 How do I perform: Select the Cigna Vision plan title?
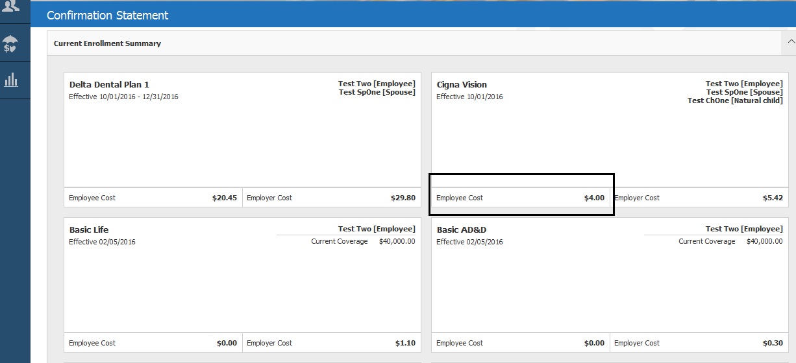(462, 84)
